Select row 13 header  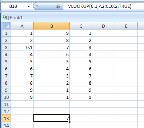pyautogui.click(x=6, y=118)
